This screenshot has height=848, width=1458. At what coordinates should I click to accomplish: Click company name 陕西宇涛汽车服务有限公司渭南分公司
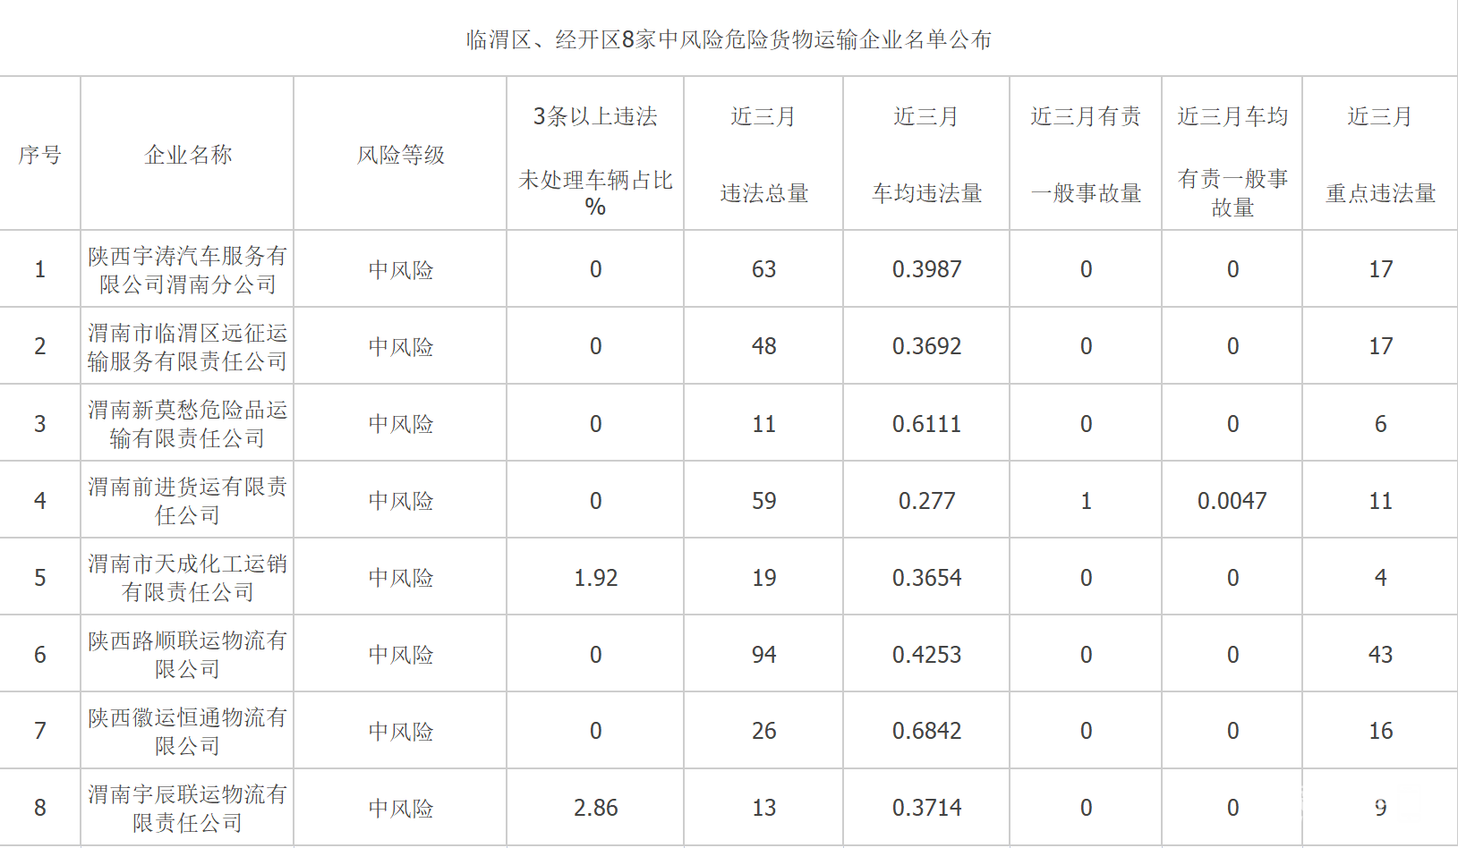(x=187, y=270)
